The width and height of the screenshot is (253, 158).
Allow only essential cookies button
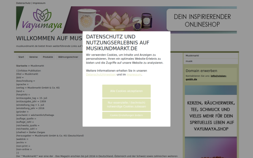click(x=126, y=104)
